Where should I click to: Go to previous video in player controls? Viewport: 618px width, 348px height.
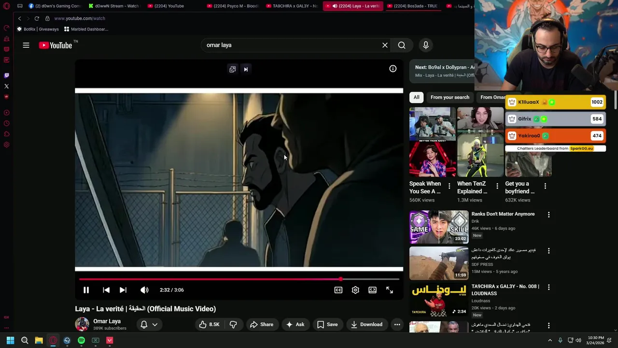click(x=106, y=290)
